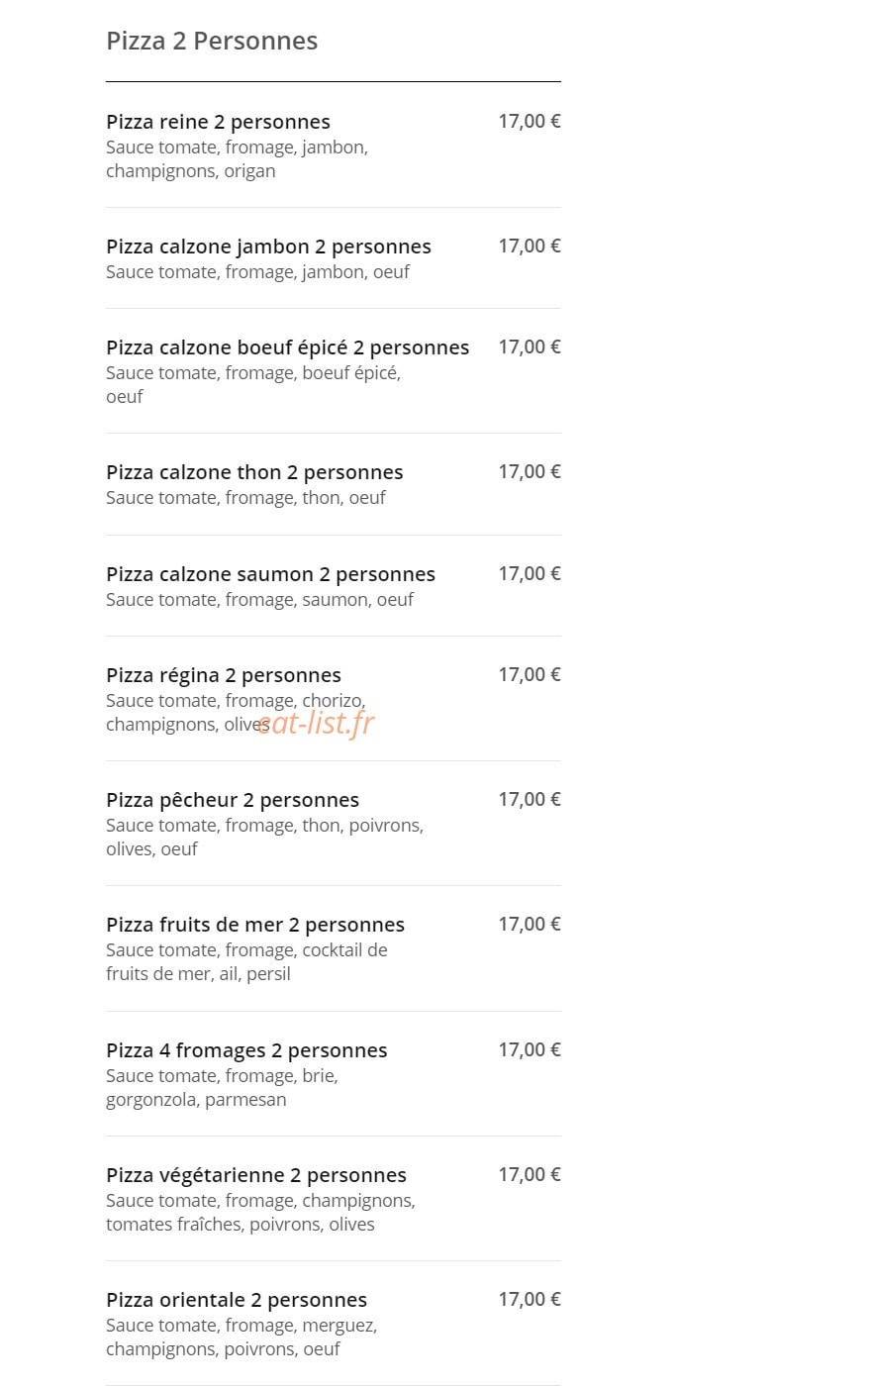Open Pizza calzone saumon 2 personnes

270,574
